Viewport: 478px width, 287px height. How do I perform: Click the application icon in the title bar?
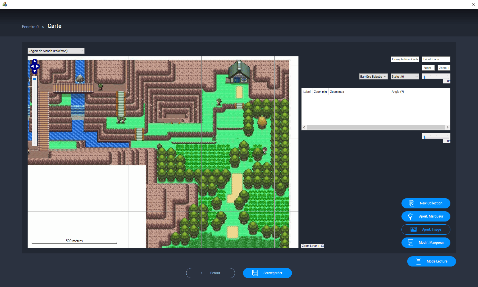click(5, 4)
